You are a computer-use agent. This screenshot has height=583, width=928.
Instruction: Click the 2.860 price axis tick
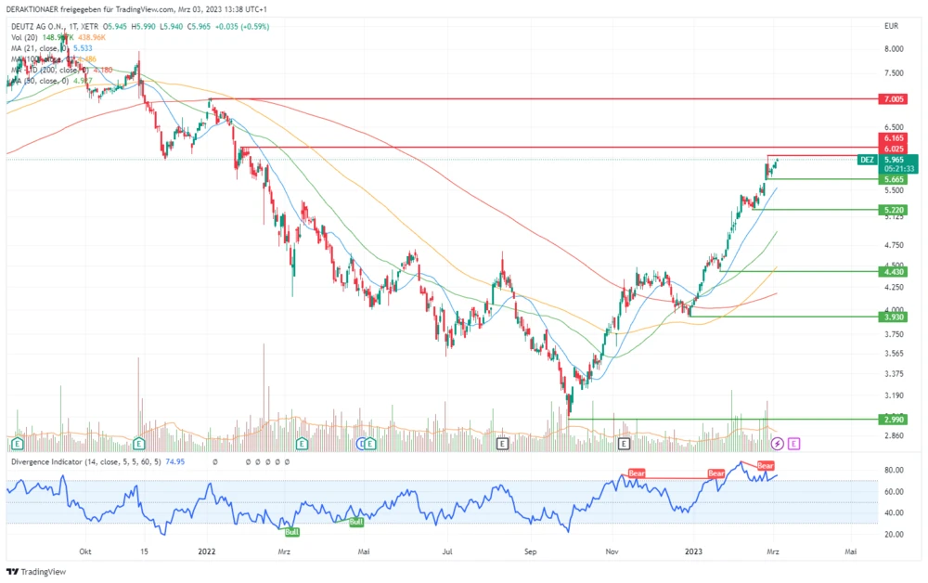tap(894, 435)
